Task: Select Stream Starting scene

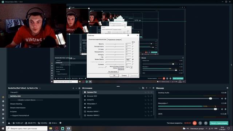Action: pos(44,104)
